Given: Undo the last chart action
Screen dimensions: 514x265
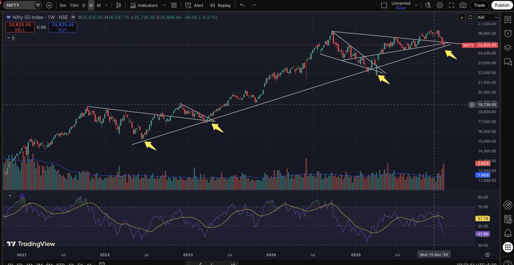Looking at the screenshot, I should (242, 5).
